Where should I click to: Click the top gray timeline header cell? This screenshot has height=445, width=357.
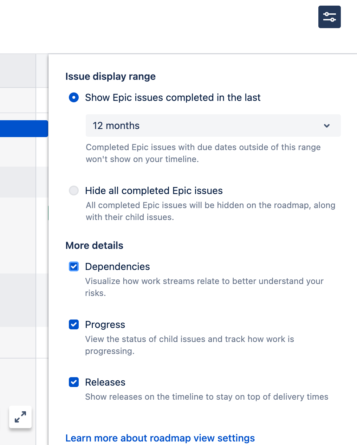[x=18, y=71]
